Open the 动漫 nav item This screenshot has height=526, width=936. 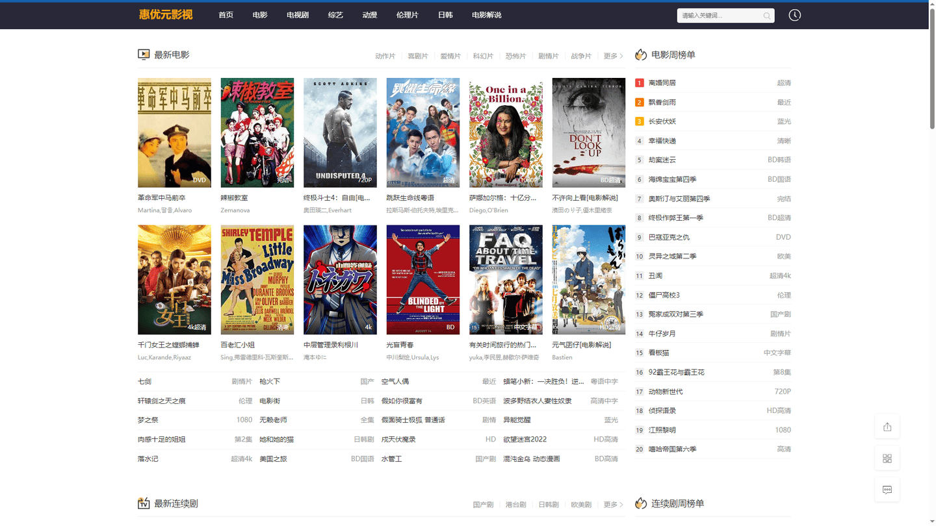[x=370, y=15]
